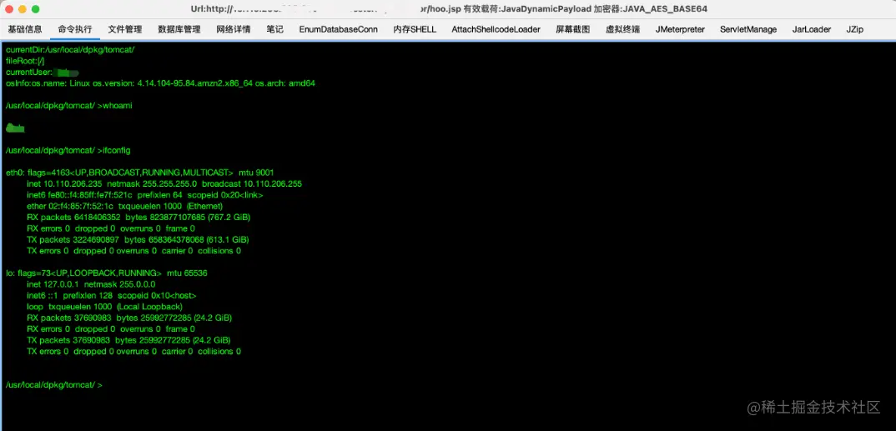This screenshot has width=896, height=431.
Task: Click the 'TX packets 3224690897' line
Action: click(x=138, y=240)
